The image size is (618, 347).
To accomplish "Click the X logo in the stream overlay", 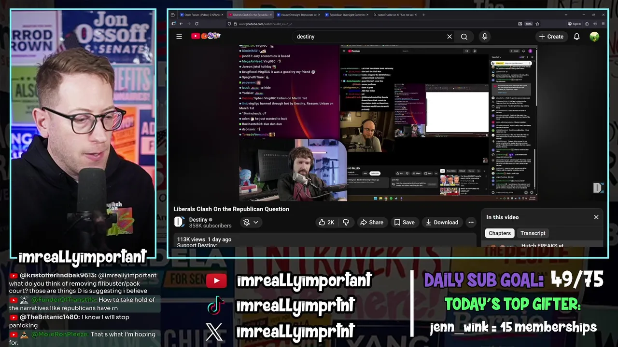I will pyautogui.click(x=214, y=332).
